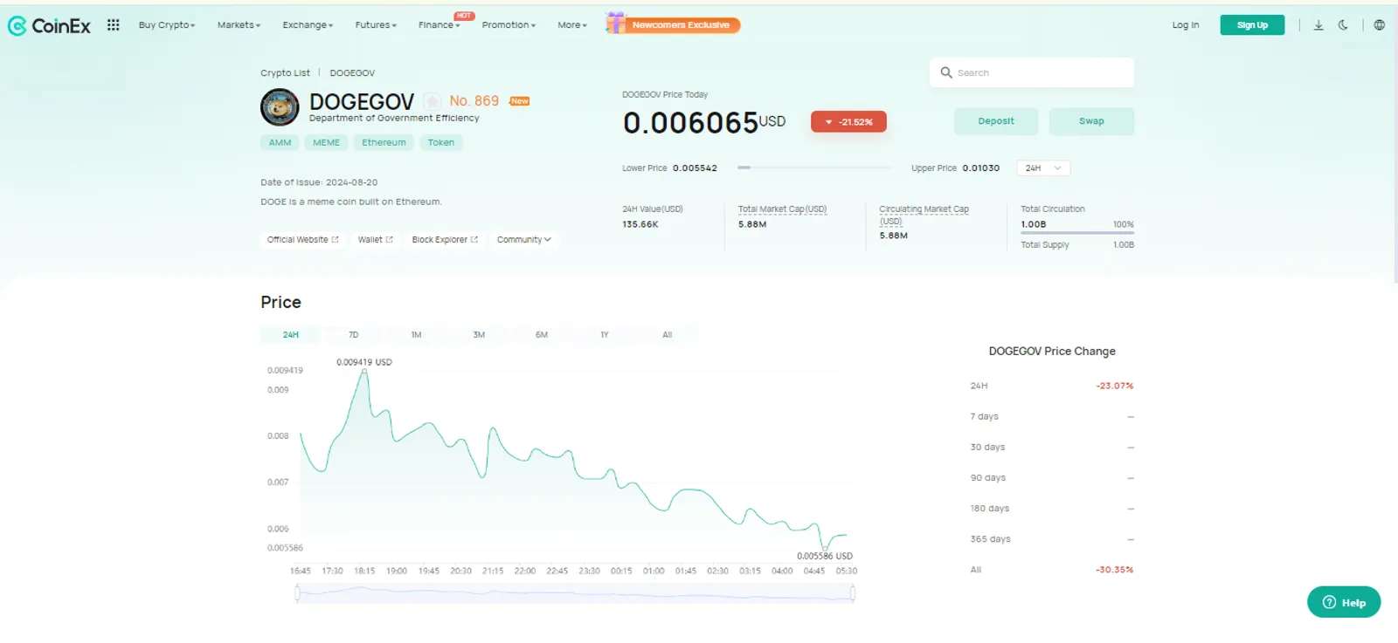Add DOGEGOV to favorites star
Screen dimensions: 1398x643
pyautogui.click(x=433, y=102)
